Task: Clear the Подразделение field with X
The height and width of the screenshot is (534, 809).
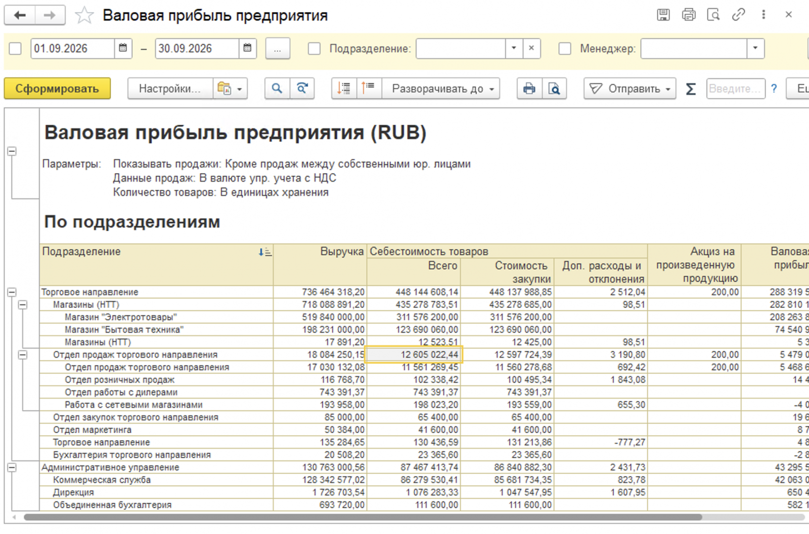Action: tap(531, 48)
